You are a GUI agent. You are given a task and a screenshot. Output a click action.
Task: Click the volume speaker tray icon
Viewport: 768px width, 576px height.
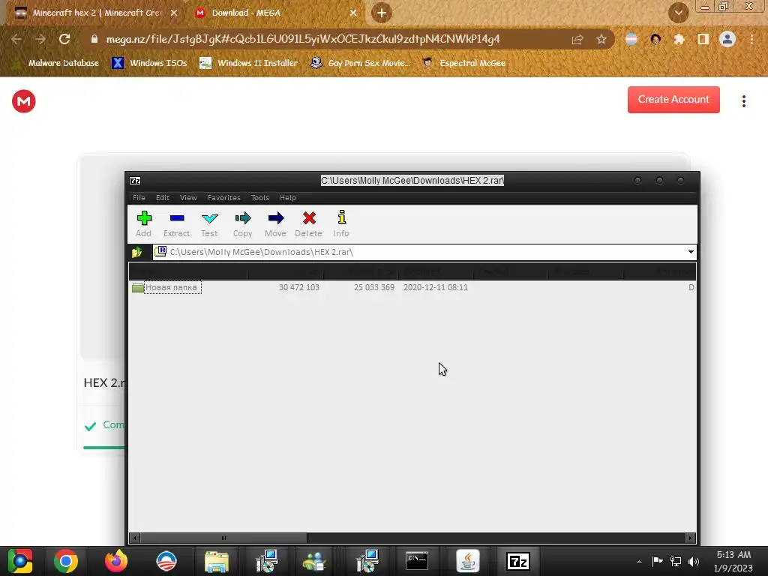(x=694, y=562)
